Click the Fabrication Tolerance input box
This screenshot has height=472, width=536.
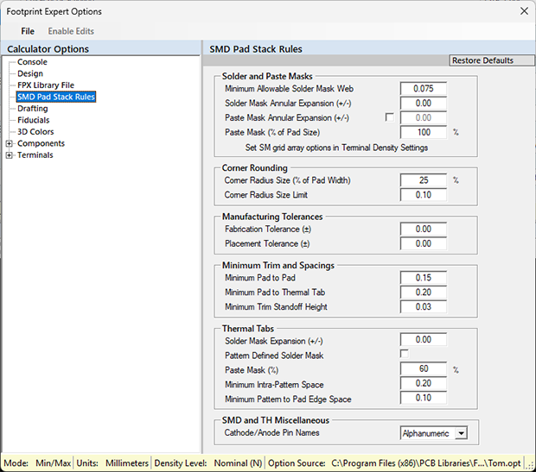[423, 230]
